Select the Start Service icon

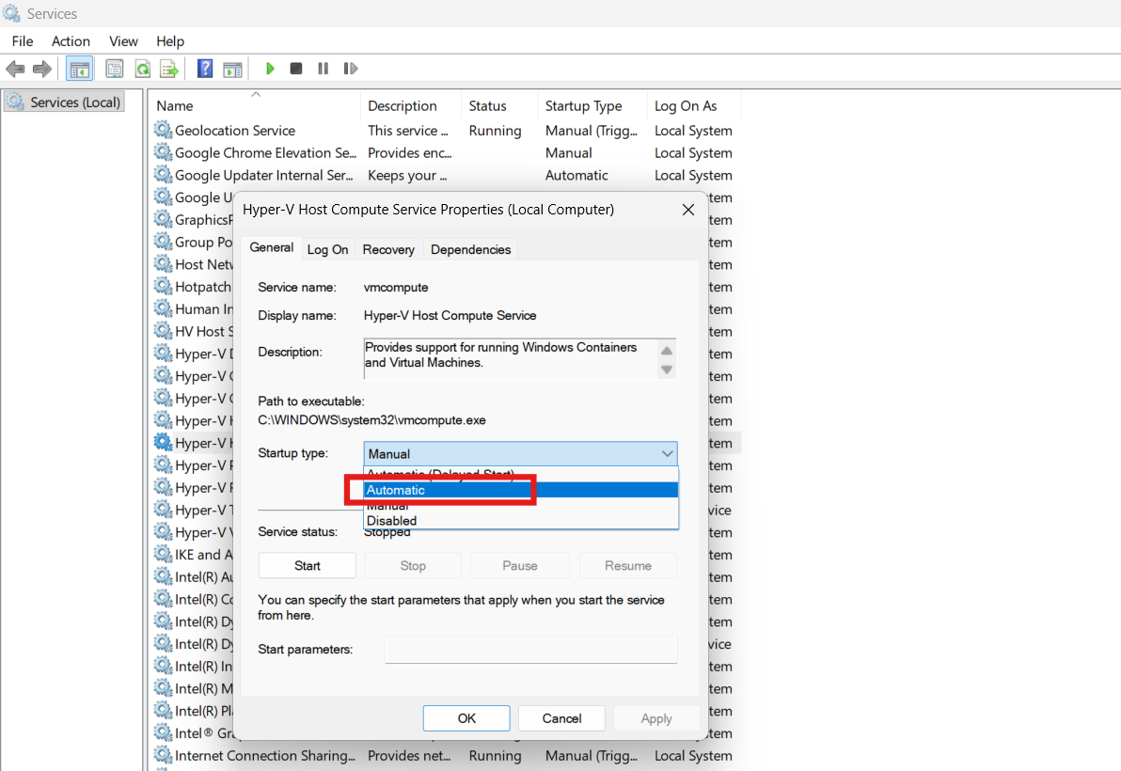click(270, 68)
